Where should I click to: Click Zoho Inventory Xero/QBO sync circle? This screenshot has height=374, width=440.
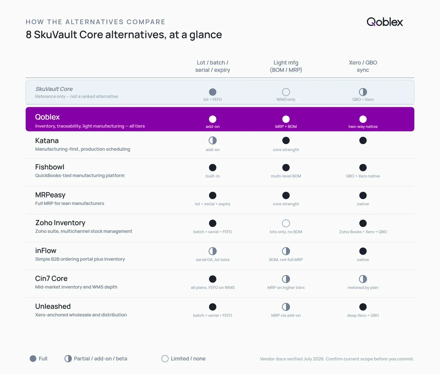[x=363, y=223]
